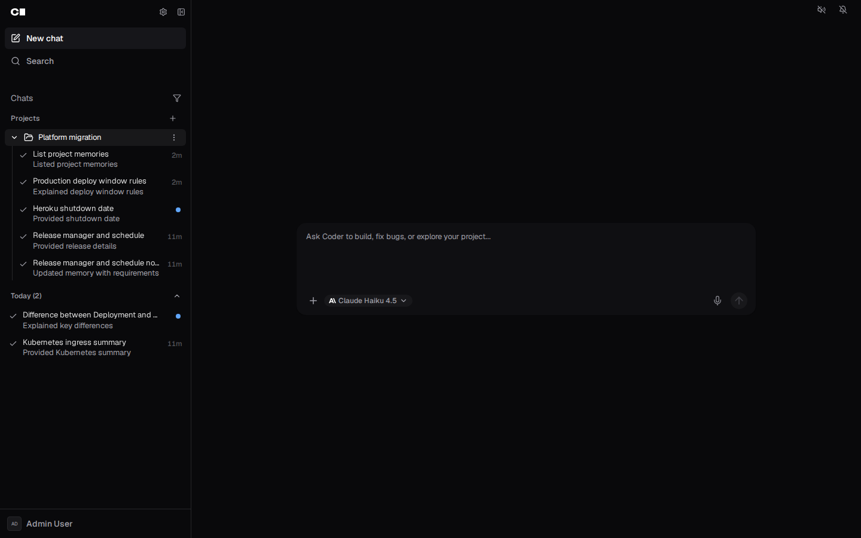Click the AD avatar icon
The image size is (861, 538).
[x=14, y=524]
